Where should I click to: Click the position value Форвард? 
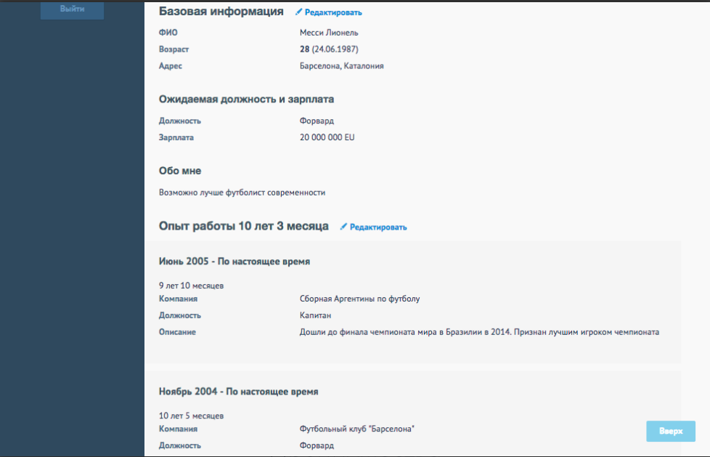click(x=317, y=121)
